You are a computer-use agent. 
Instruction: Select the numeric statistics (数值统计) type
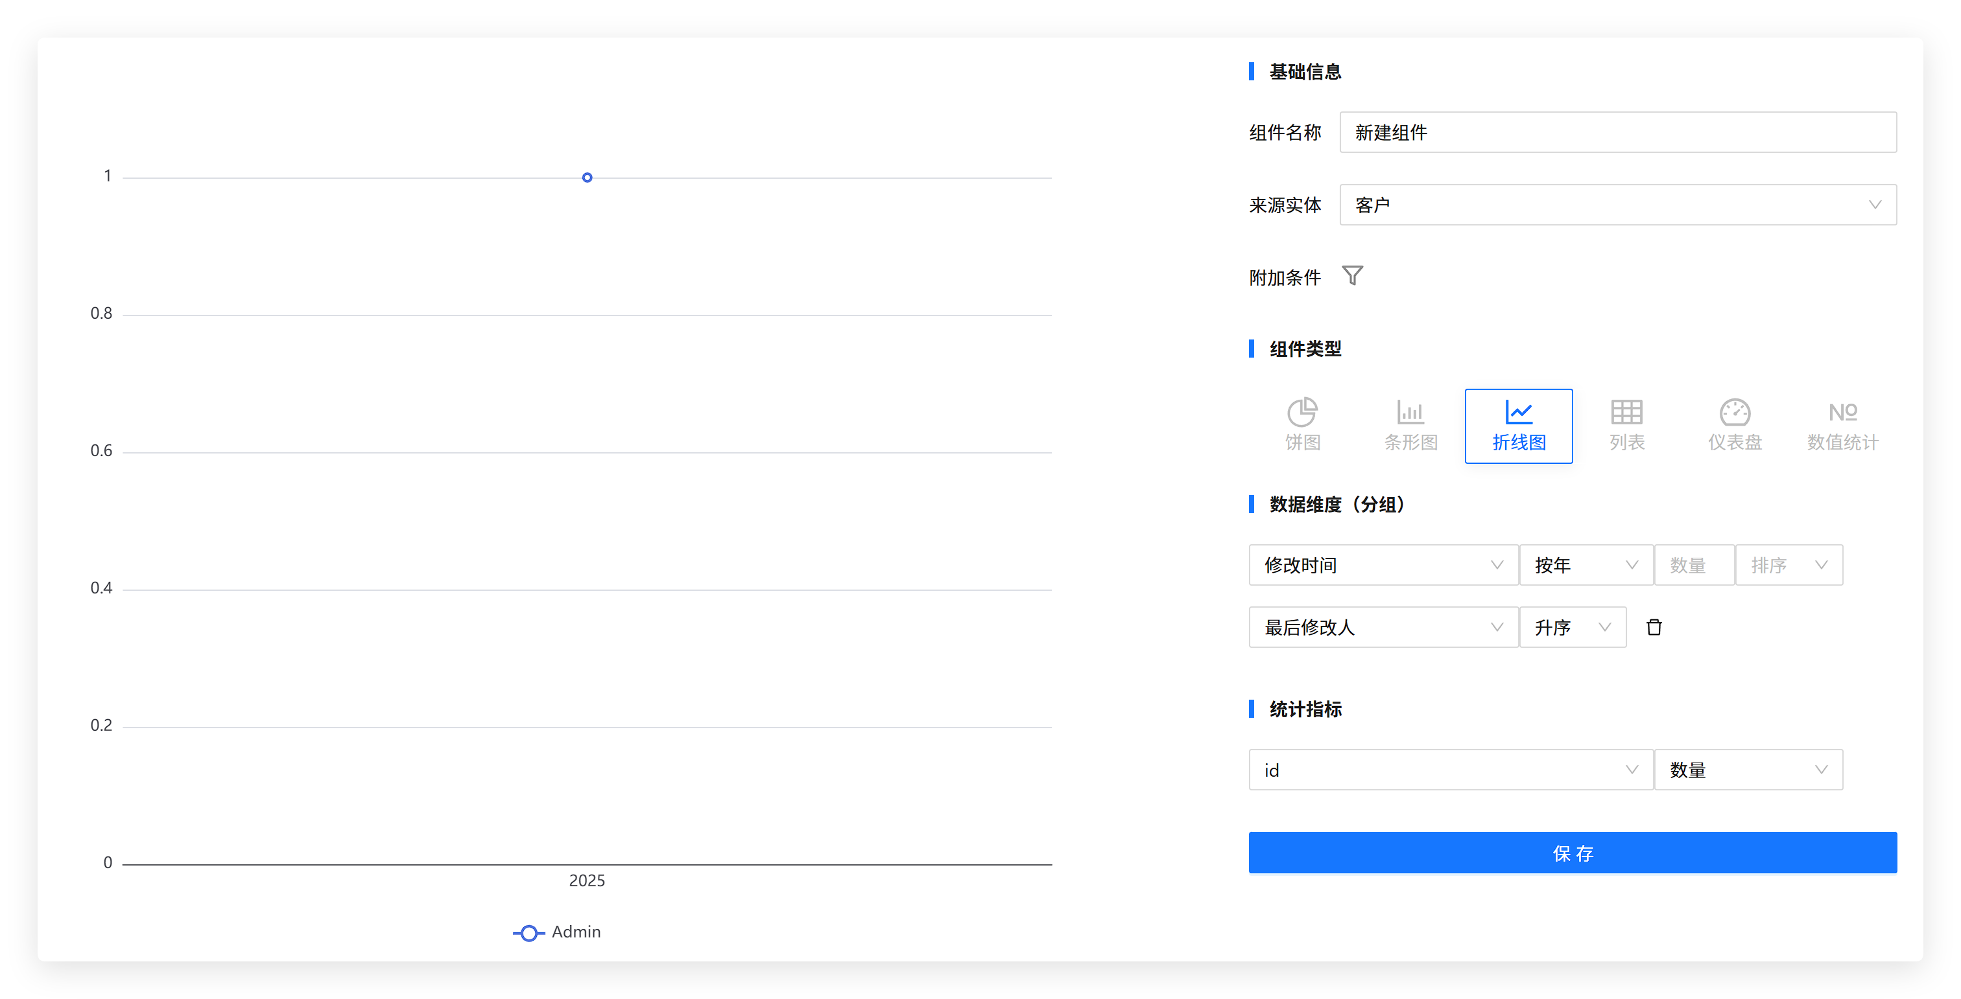click(x=1842, y=425)
